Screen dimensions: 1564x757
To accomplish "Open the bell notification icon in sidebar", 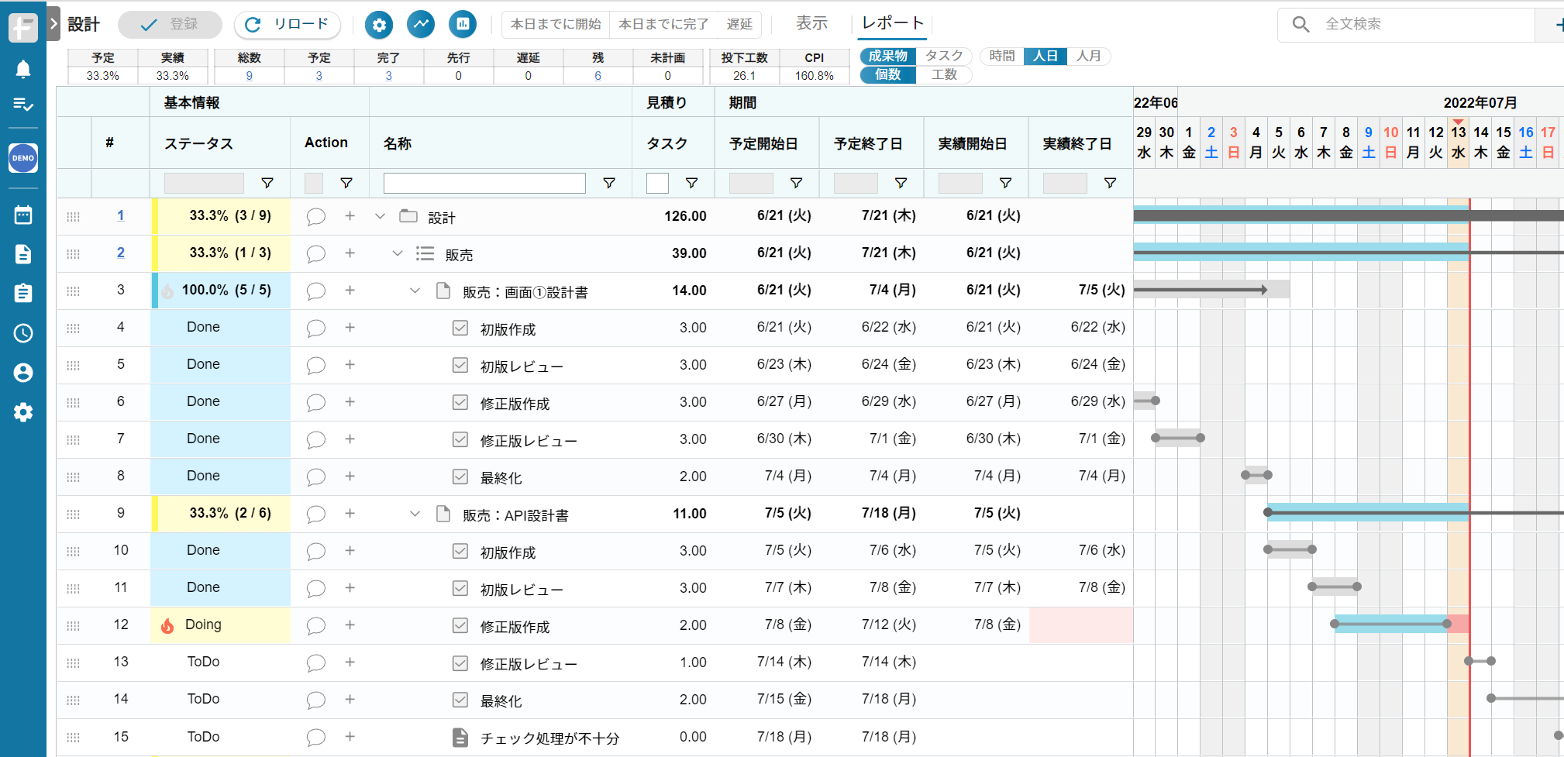I will (23, 68).
